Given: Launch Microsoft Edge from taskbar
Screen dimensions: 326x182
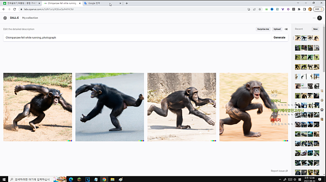Looking at the screenshot, I should (71, 179).
